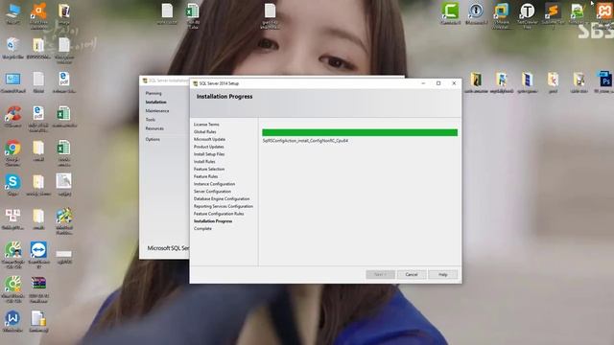614x345 pixels.
Task: Click the Global Rules step
Action: [204, 132]
